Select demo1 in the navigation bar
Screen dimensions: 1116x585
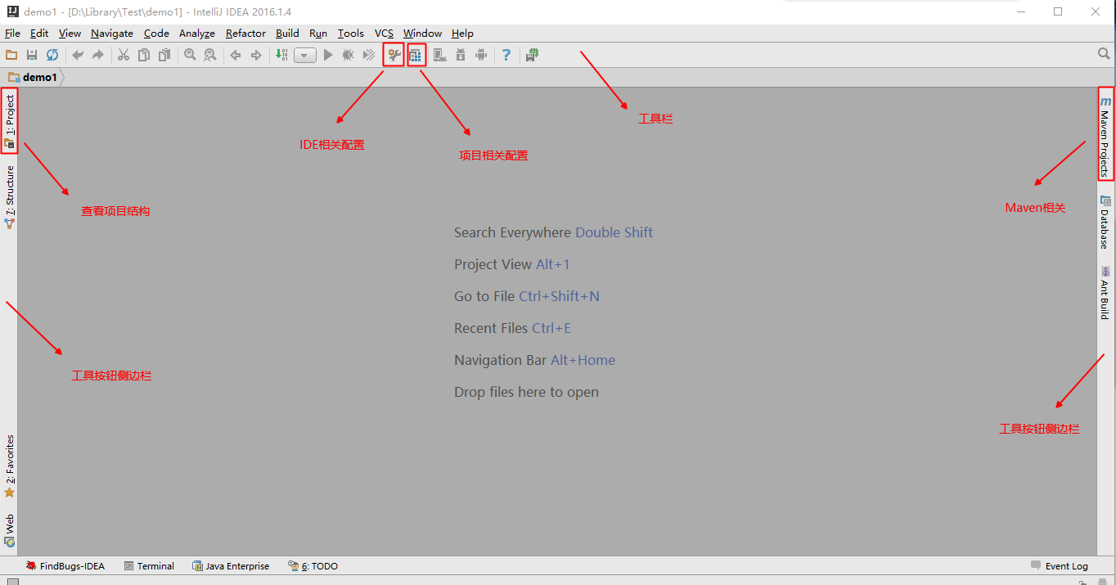click(x=33, y=78)
